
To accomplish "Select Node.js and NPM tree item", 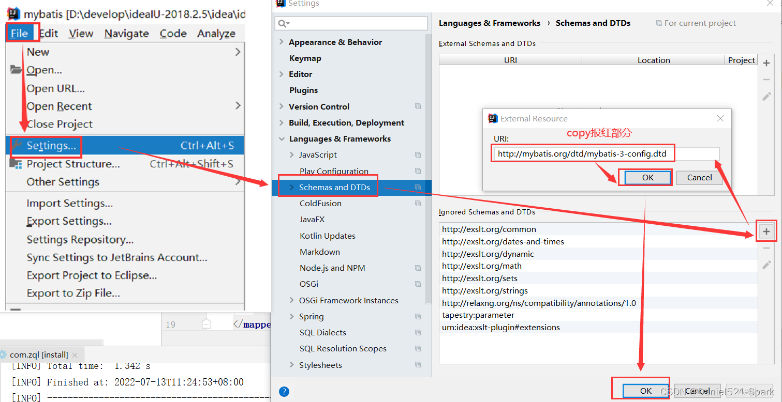I will (x=332, y=268).
